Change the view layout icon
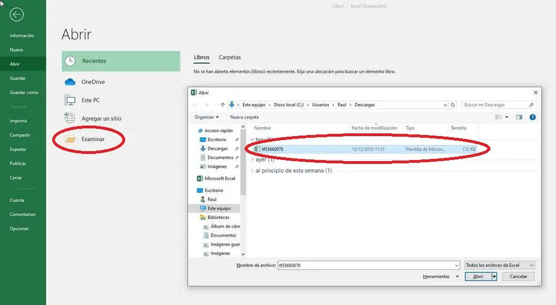556x305 pixels. [x=499, y=117]
